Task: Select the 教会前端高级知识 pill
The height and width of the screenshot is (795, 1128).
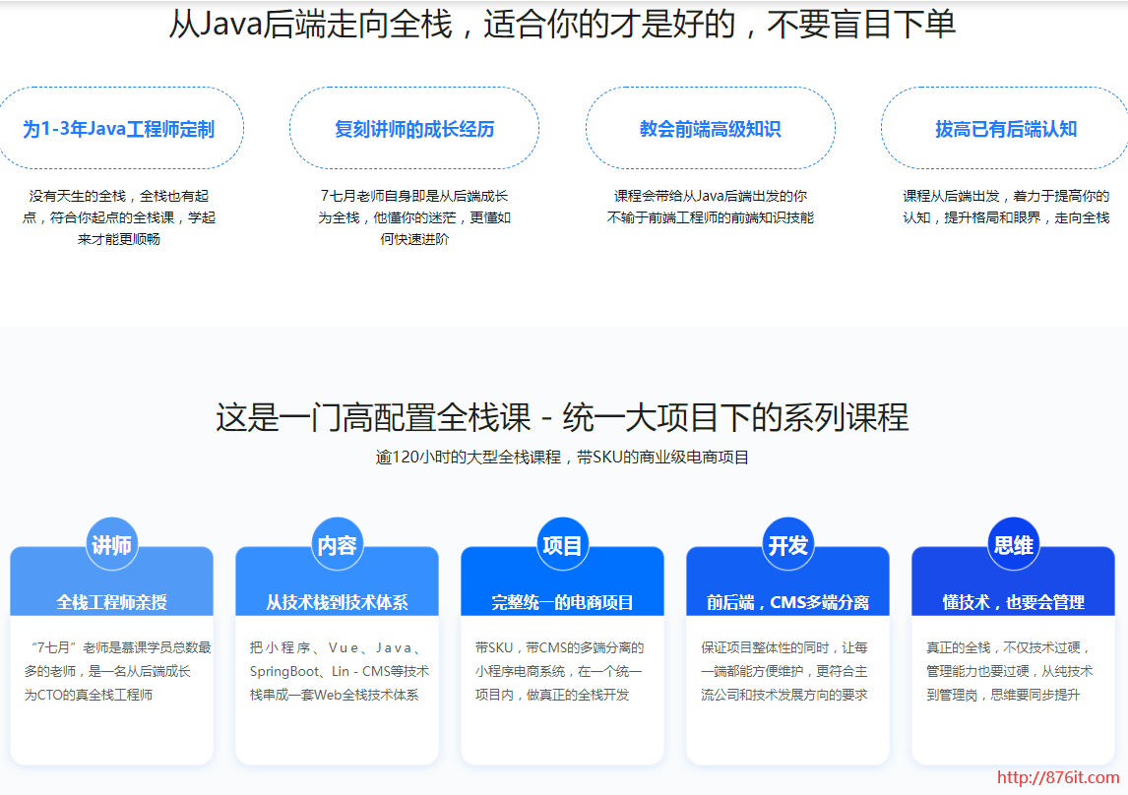Action: 710,129
